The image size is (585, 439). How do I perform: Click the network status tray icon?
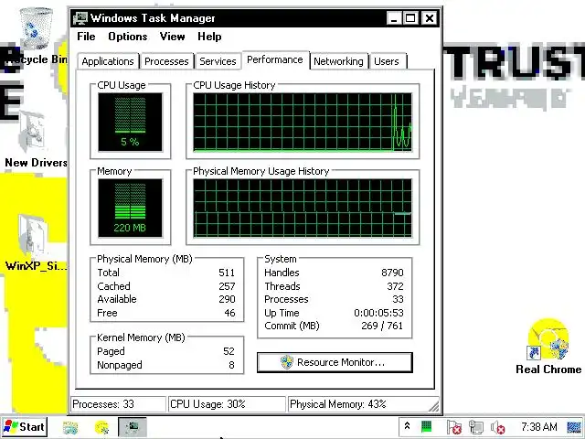tap(476, 427)
